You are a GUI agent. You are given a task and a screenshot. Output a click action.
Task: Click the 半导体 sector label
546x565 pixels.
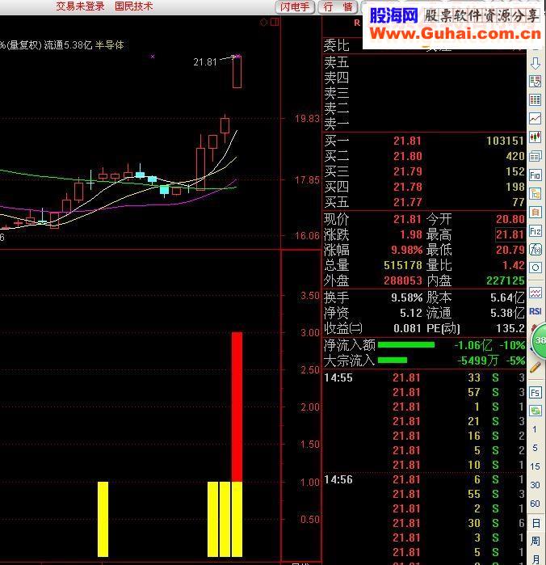[x=110, y=45]
